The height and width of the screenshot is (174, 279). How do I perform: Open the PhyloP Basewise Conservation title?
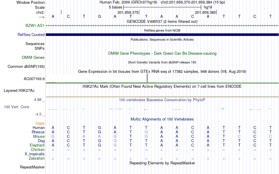pyautogui.click(x=162, y=100)
